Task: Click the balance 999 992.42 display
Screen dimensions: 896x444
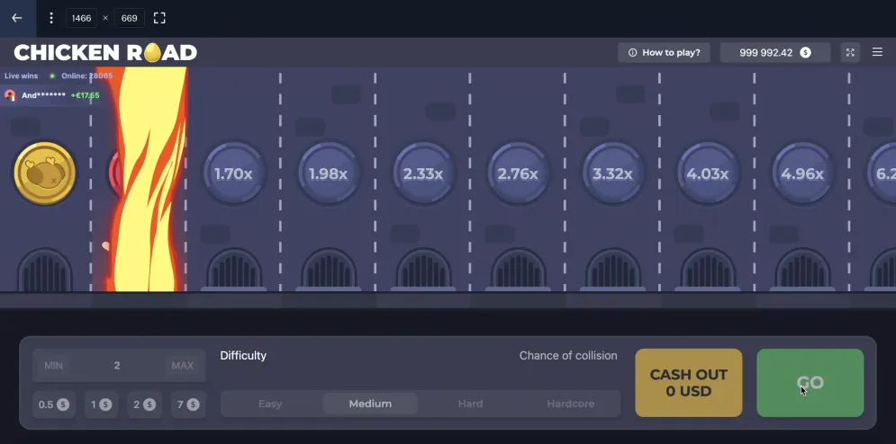Action: tap(774, 52)
